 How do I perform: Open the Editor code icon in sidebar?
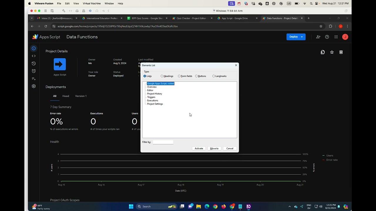[x=33, y=56]
